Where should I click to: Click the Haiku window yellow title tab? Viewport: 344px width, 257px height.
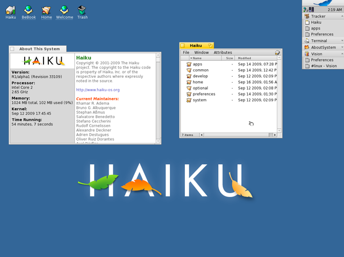point(196,46)
